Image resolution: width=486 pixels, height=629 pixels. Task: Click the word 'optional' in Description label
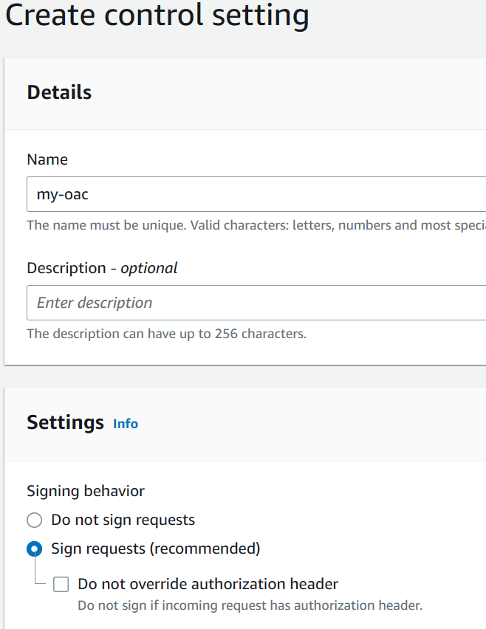click(149, 268)
